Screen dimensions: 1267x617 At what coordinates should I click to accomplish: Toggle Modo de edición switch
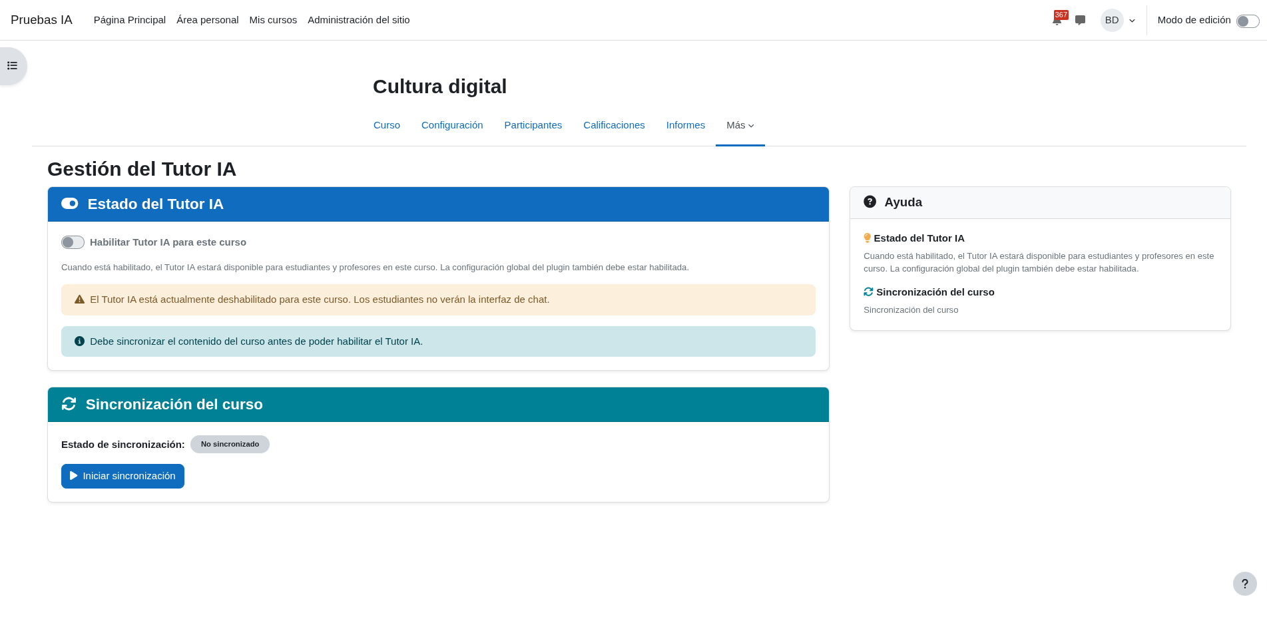point(1247,21)
